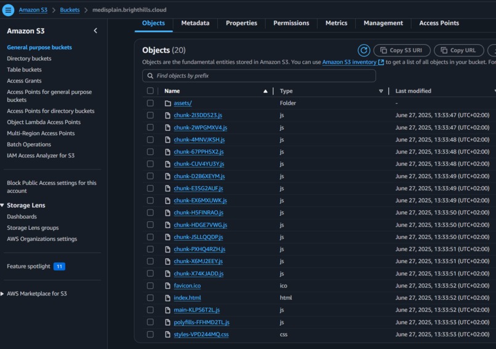The width and height of the screenshot is (496, 349).
Task: Open the chunk-67PPH5X2.js object link
Action: (x=199, y=152)
